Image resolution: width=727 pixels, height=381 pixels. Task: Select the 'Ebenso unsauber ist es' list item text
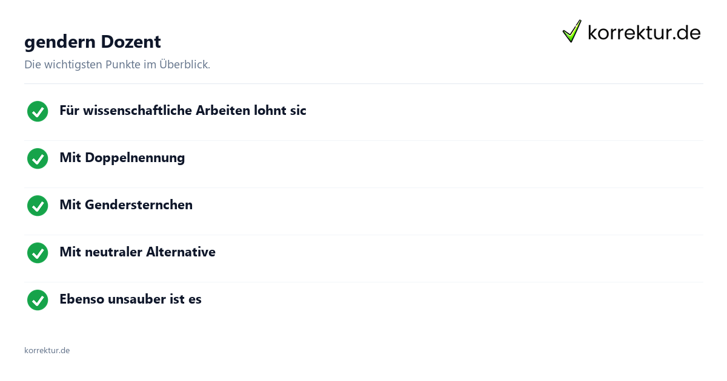click(130, 299)
